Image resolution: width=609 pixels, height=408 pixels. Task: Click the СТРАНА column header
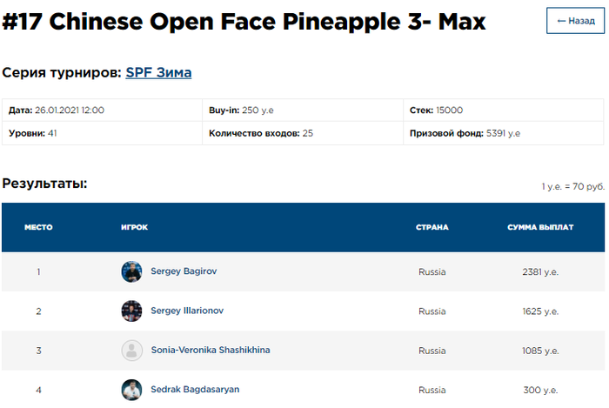coord(432,227)
